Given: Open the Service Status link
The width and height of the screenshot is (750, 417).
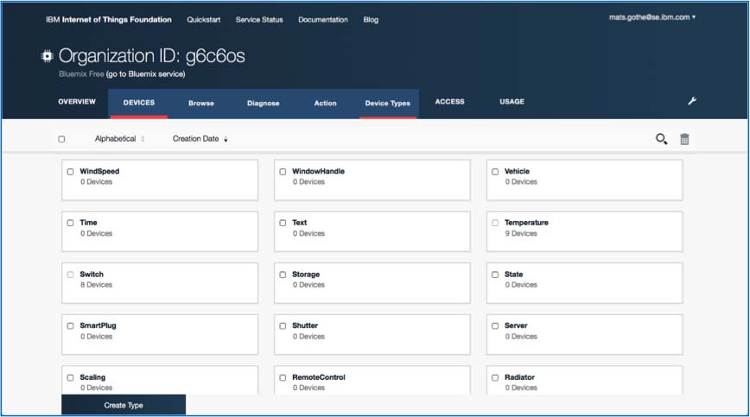Looking at the screenshot, I should click(x=259, y=20).
